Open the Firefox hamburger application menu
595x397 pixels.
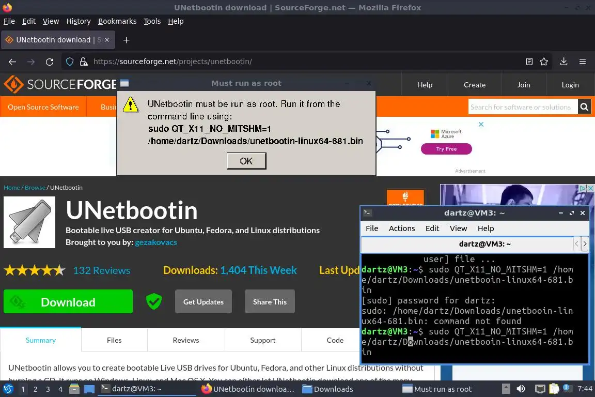(583, 62)
